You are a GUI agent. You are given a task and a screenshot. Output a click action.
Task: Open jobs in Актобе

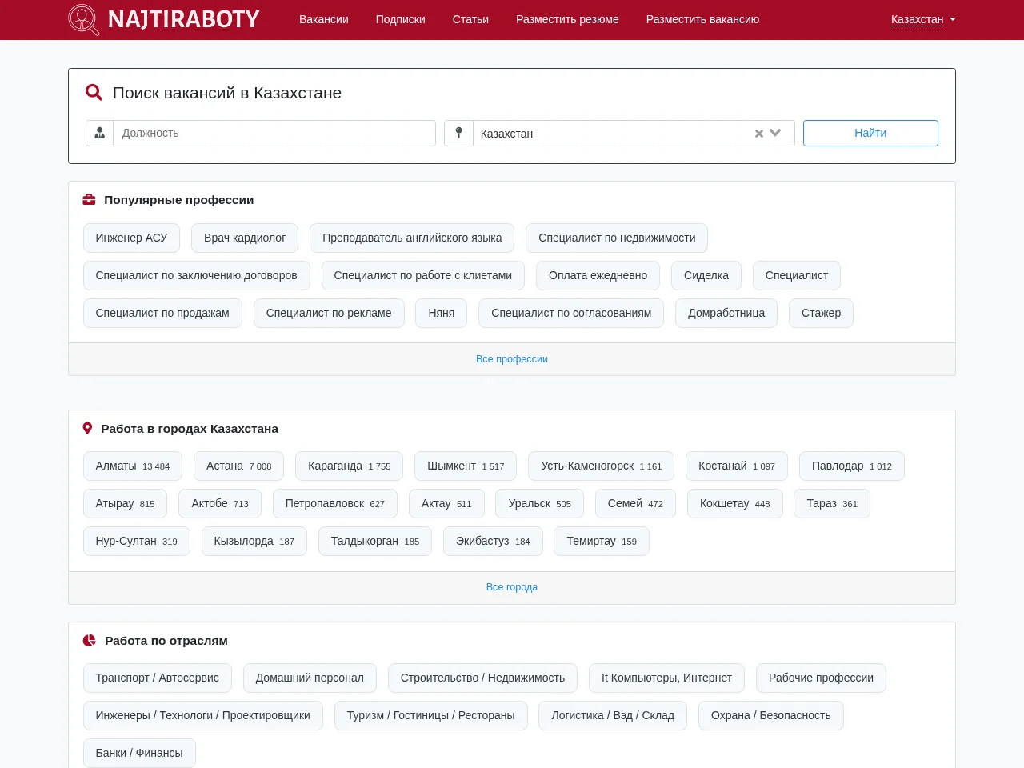click(x=220, y=503)
